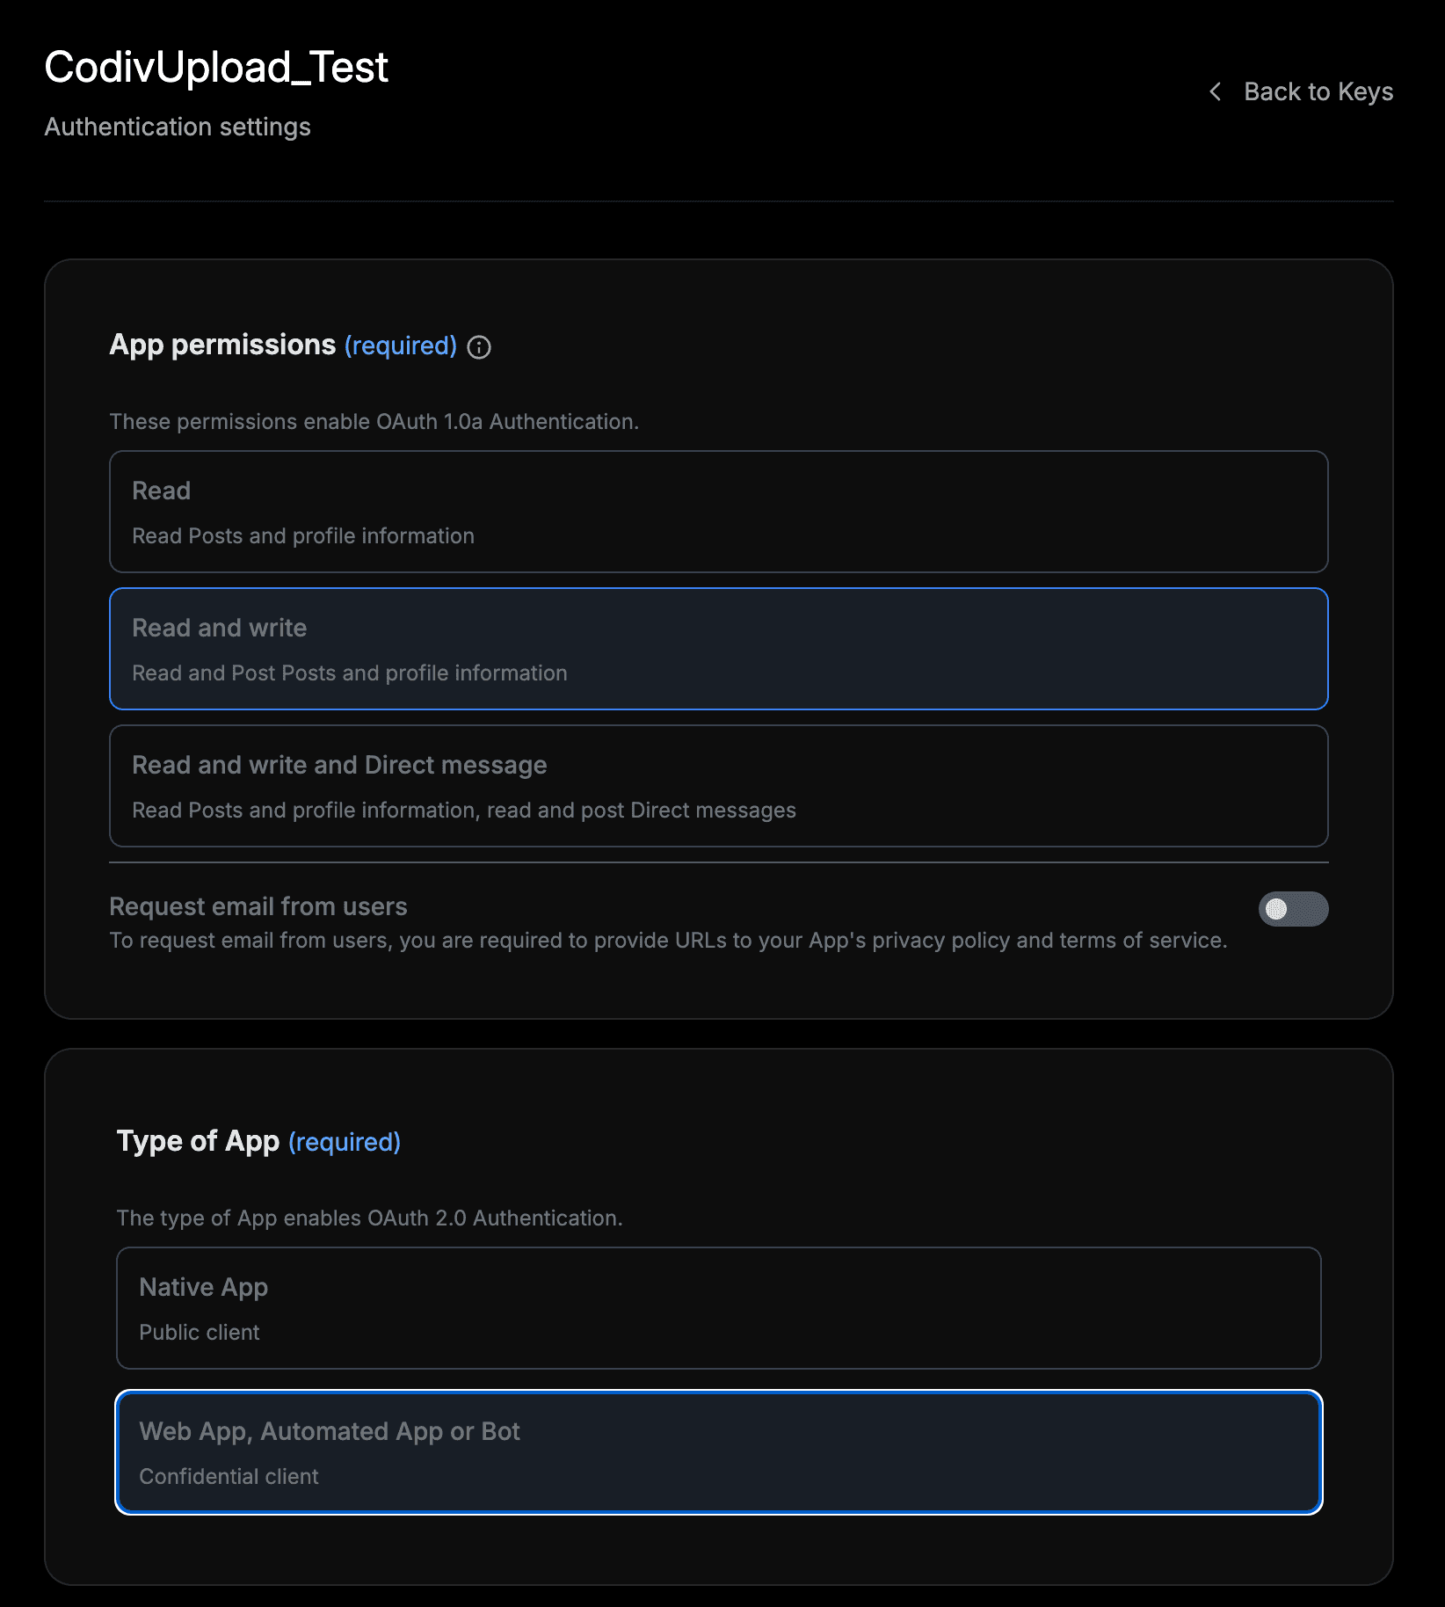Click the Public client description text

click(200, 1332)
